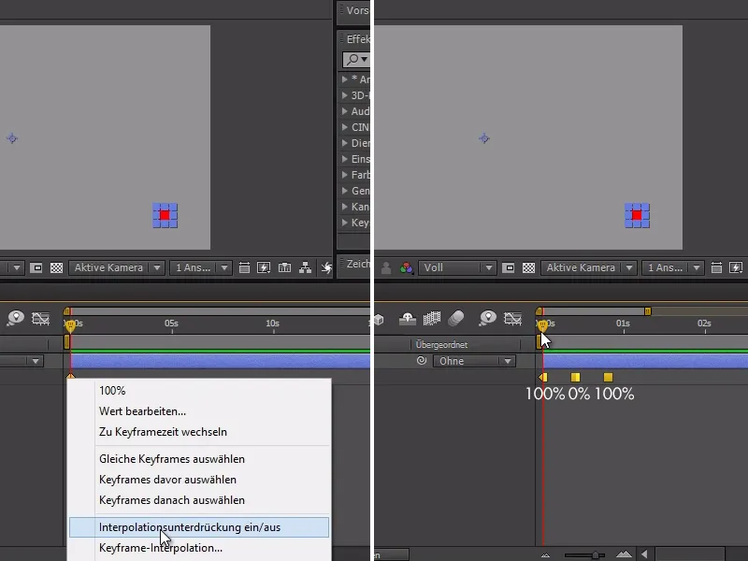Switch to the Vors panel tab
Viewport: 748px width, 561px height.
(x=357, y=10)
